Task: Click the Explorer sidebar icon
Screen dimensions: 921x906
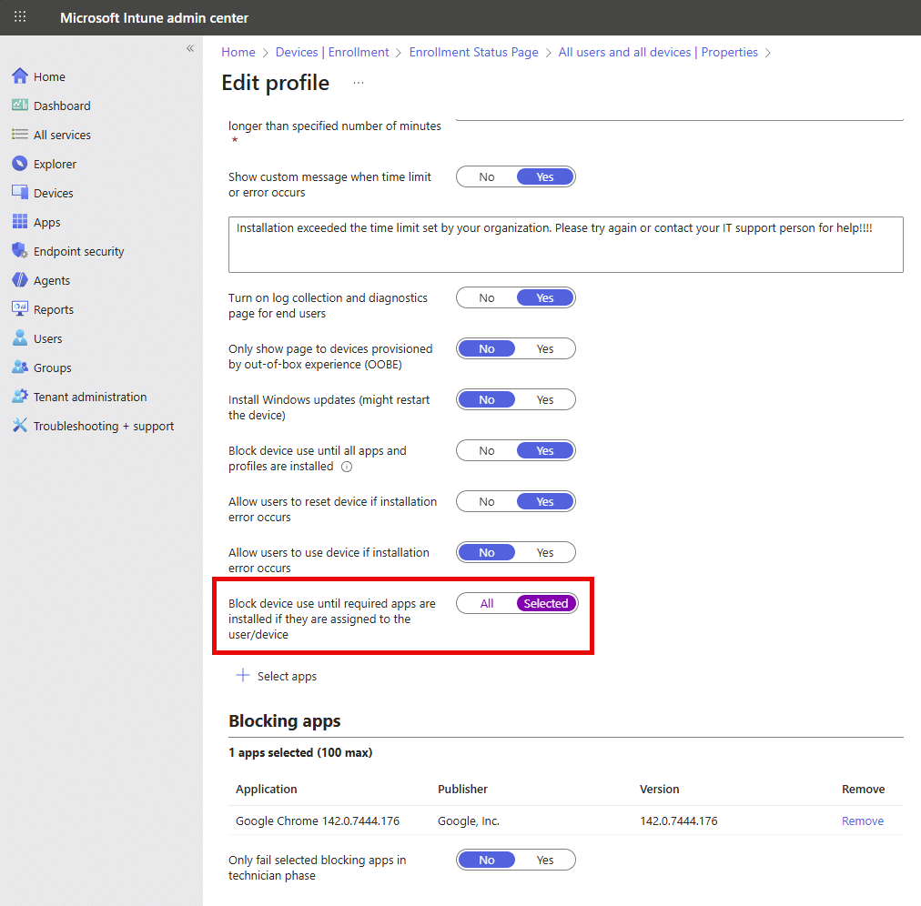Action: [x=20, y=164]
